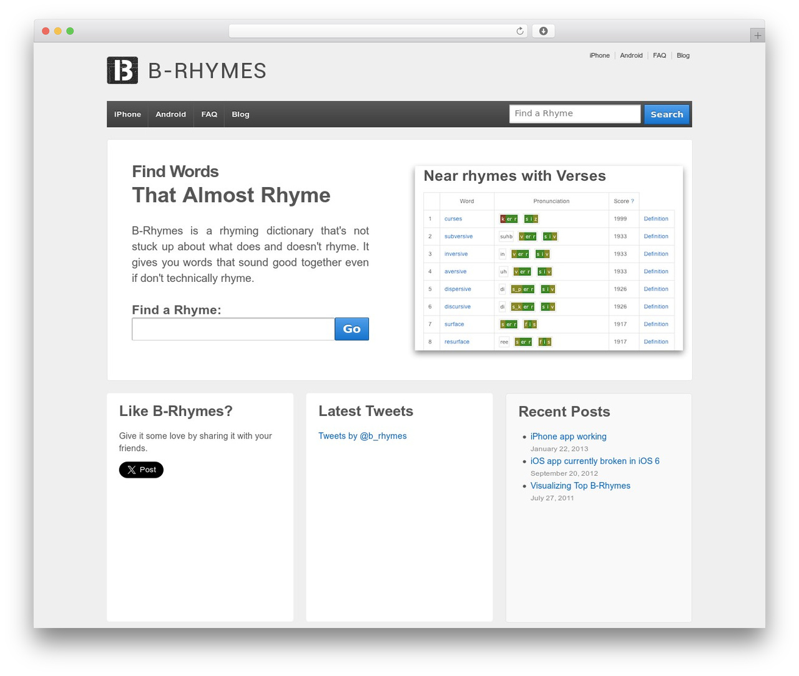Click the yellow minimize window button

coord(58,31)
